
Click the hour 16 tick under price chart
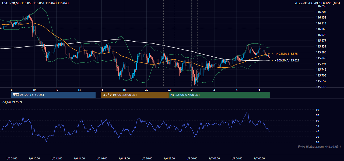click(102, 90)
